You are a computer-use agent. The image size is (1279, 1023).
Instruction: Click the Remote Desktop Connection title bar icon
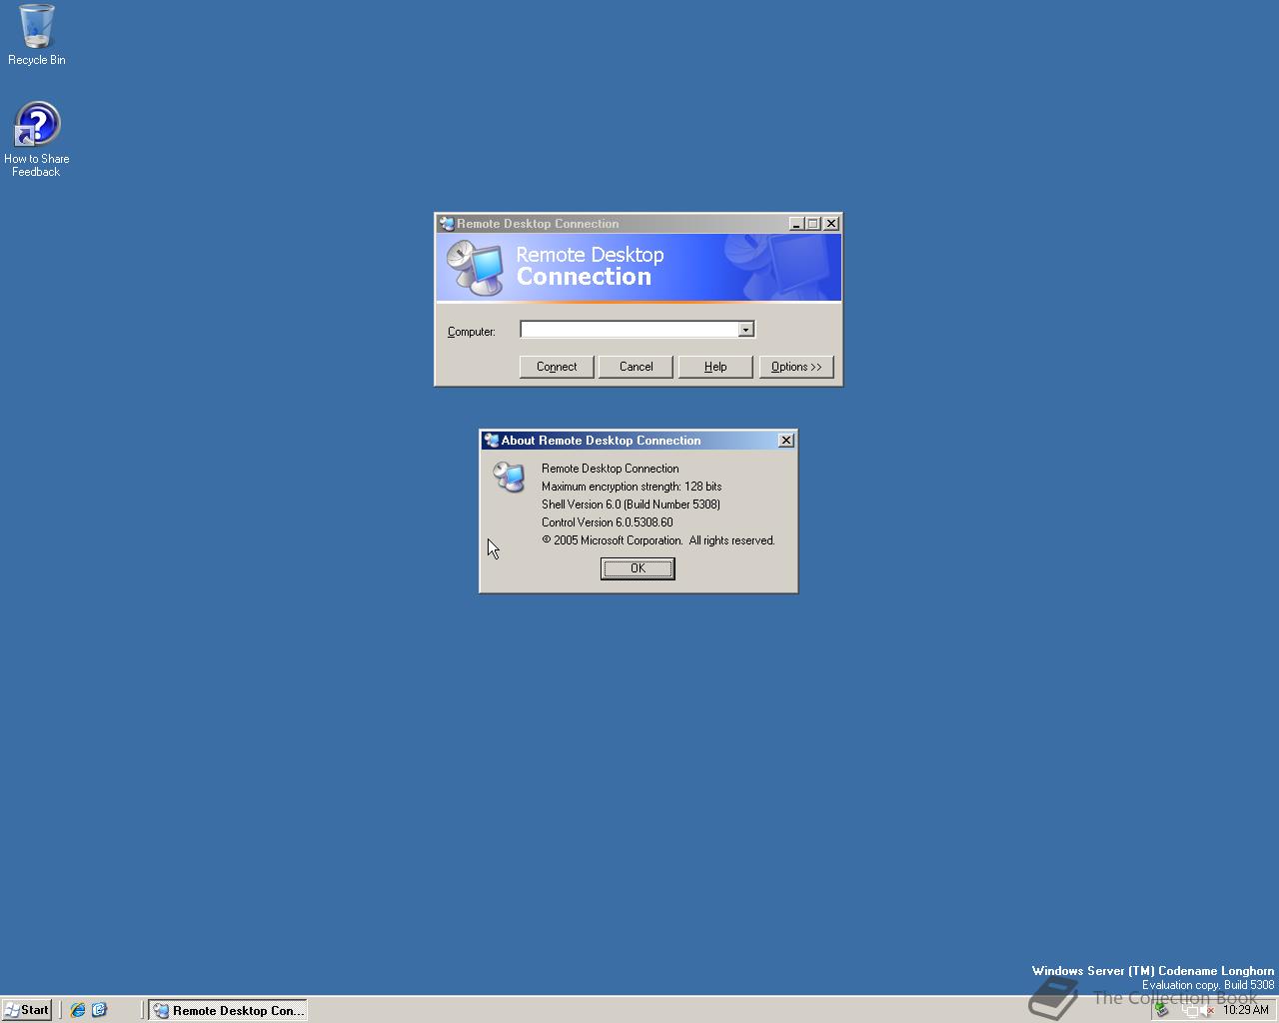click(x=447, y=224)
